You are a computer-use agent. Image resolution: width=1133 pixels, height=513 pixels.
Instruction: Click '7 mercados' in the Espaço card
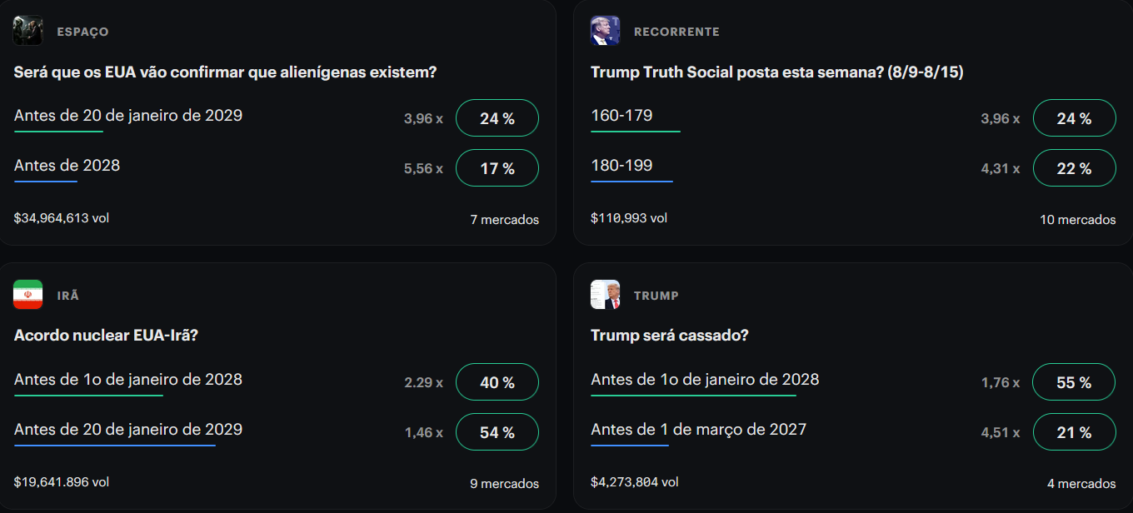click(x=504, y=220)
